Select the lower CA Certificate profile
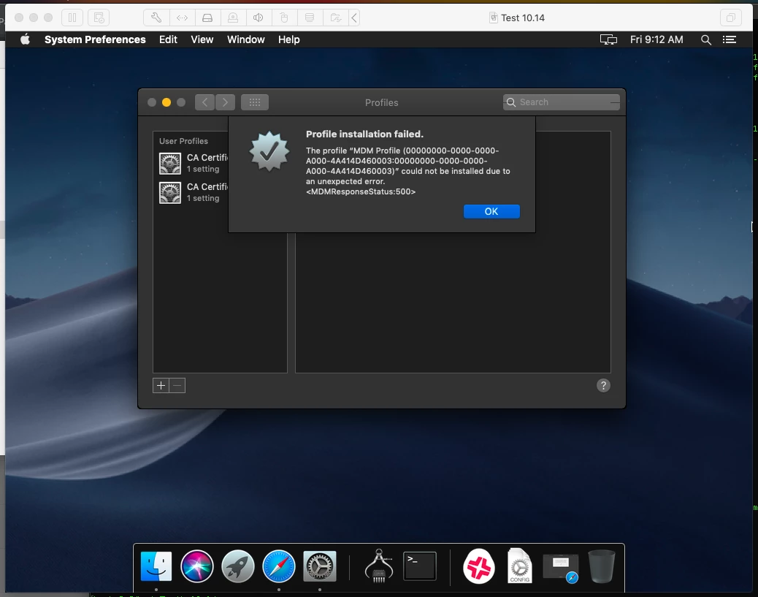758x597 pixels. point(194,192)
